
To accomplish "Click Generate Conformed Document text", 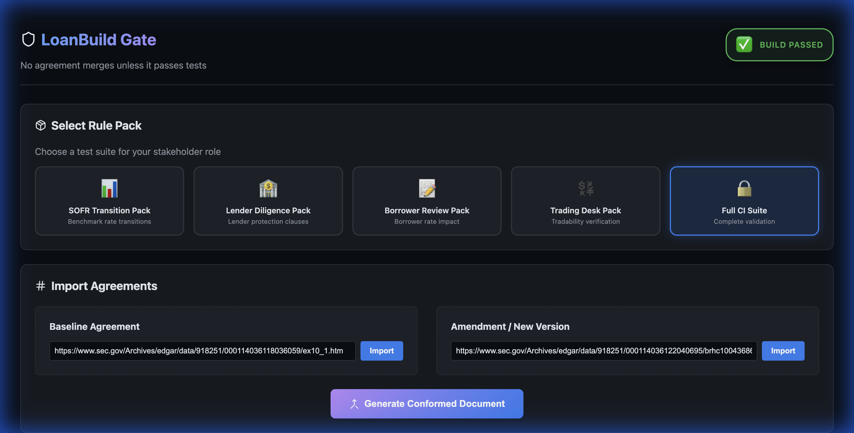I will pos(434,403).
